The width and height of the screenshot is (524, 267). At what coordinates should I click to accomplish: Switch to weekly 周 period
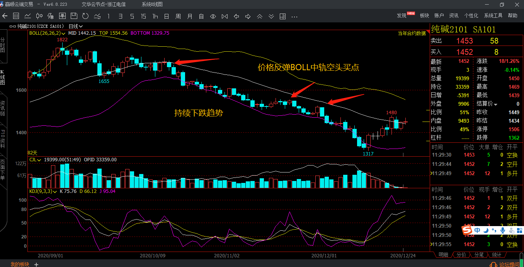click(x=178, y=16)
